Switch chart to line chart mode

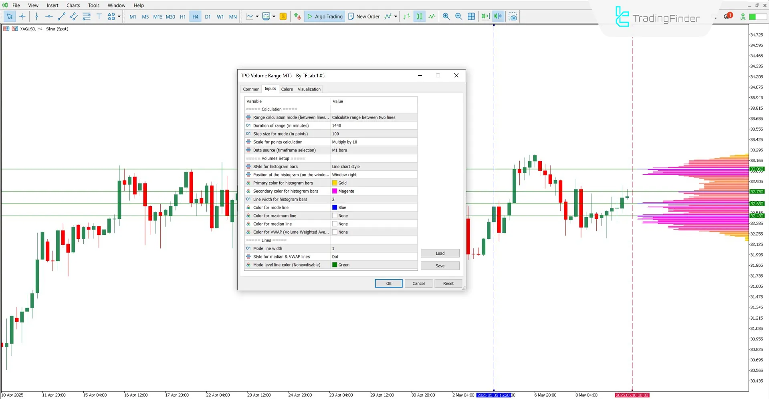pyautogui.click(x=432, y=16)
